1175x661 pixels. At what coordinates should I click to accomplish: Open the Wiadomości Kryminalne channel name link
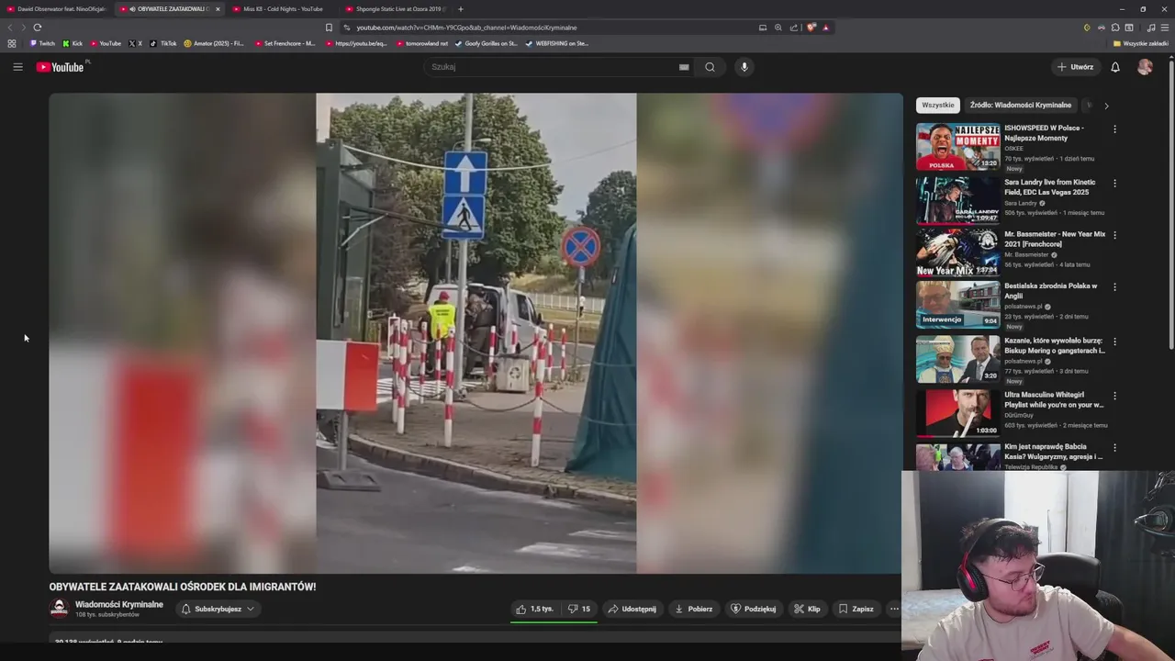point(119,604)
